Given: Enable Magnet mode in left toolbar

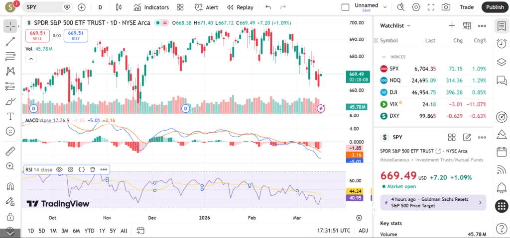Looking at the screenshot, I should [10, 187].
